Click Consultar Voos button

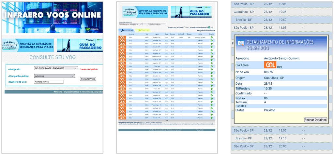pos(88,79)
